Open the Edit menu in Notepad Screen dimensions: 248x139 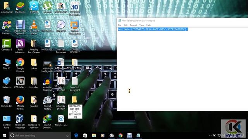pos(126,25)
